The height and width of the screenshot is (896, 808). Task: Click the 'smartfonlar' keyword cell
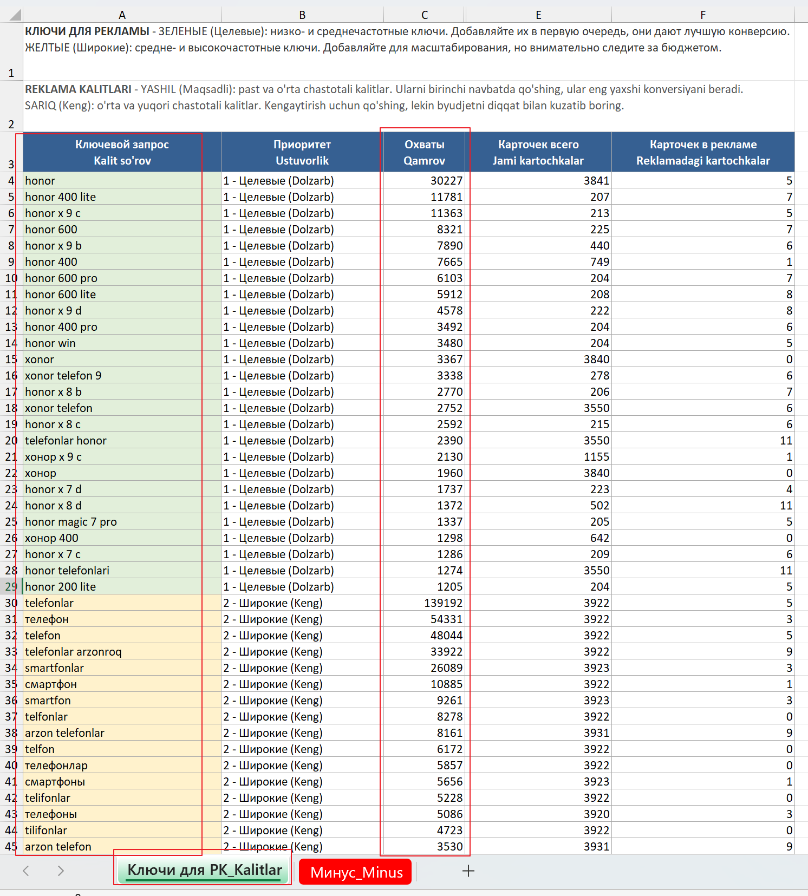122,668
